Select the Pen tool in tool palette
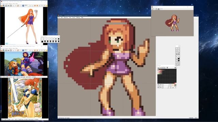218x122 pixels. point(176,57)
